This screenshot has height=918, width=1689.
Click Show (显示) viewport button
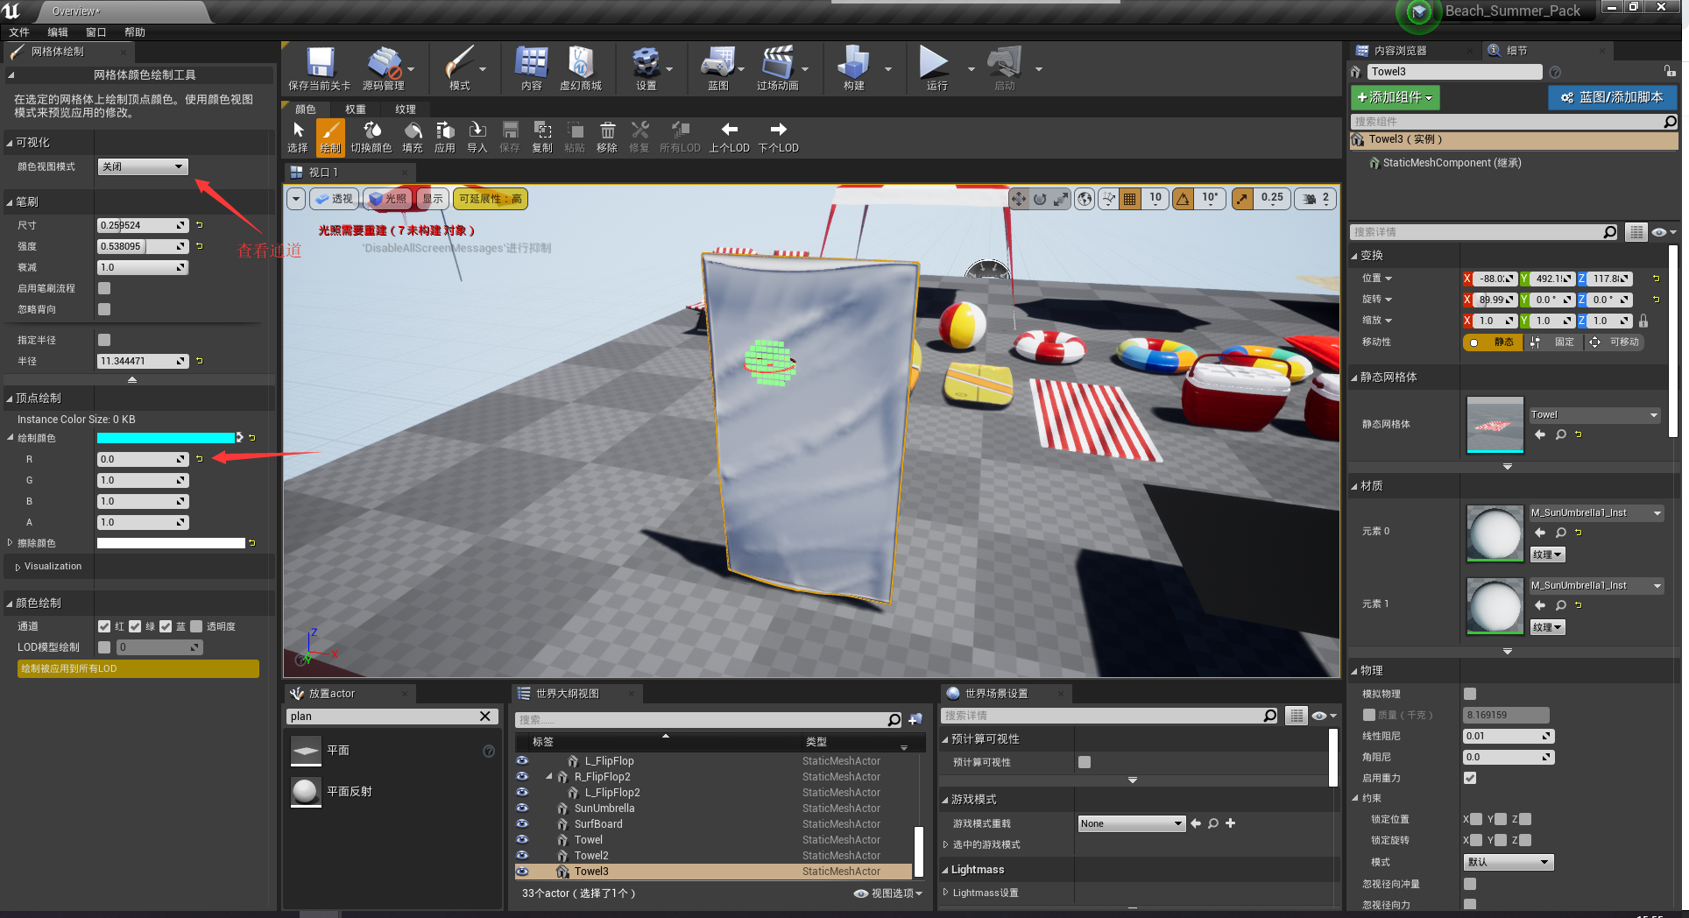coord(433,199)
